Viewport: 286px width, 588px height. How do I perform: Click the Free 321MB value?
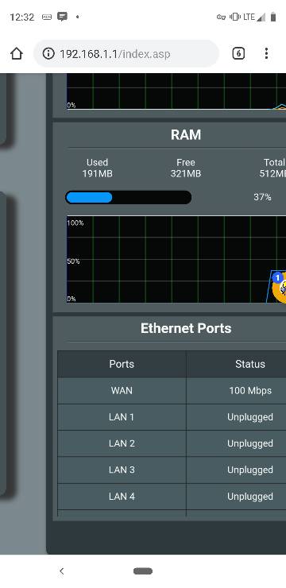pyautogui.click(x=186, y=174)
